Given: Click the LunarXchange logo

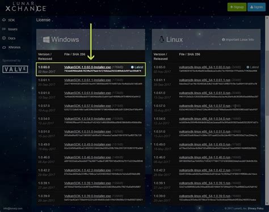Looking at the screenshot, I should point(26,7).
